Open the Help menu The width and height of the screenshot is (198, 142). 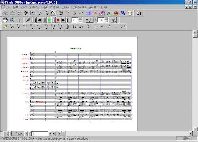(x=104, y=7)
